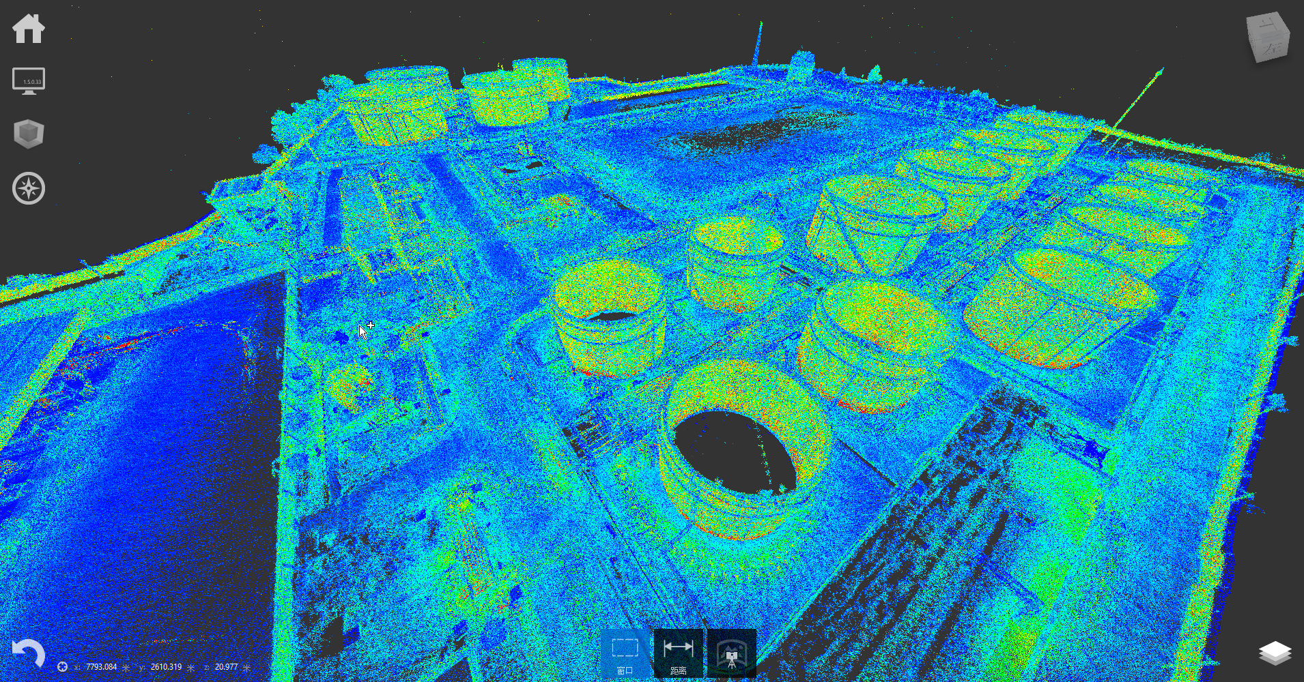Toggle the asterisk lock beside y value
The width and height of the screenshot is (1304, 682).
[x=190, y=668]
